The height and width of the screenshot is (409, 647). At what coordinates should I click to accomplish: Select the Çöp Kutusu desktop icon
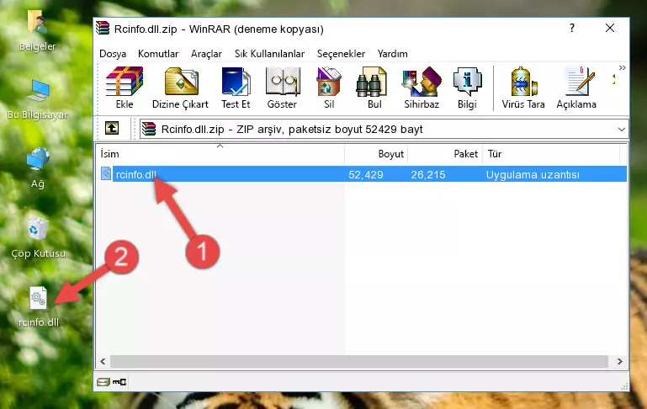click(x=38, y=237)
